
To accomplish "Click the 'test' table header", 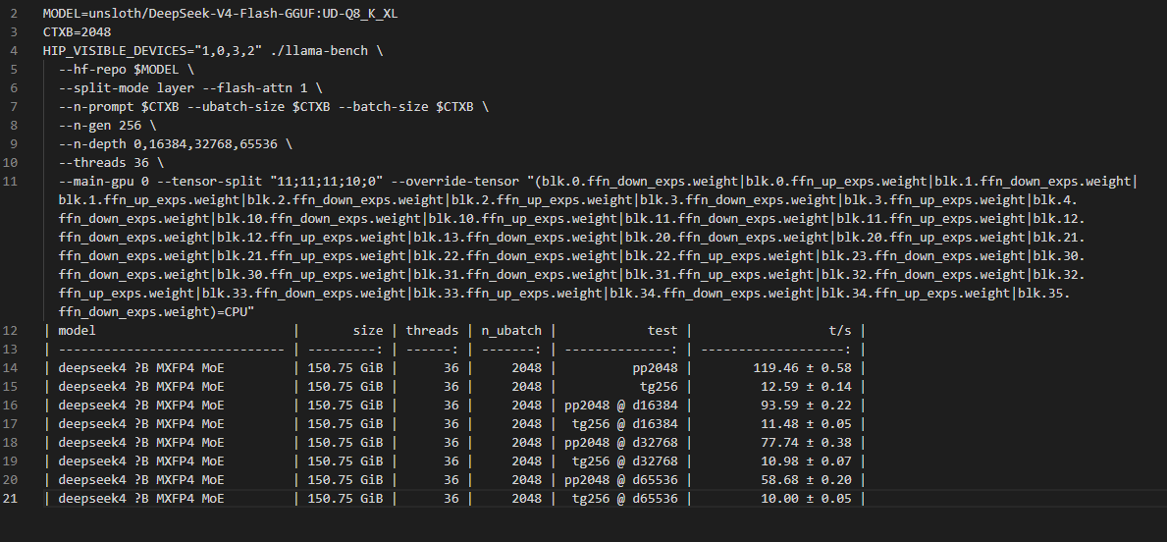I will (x=663, y=330).
